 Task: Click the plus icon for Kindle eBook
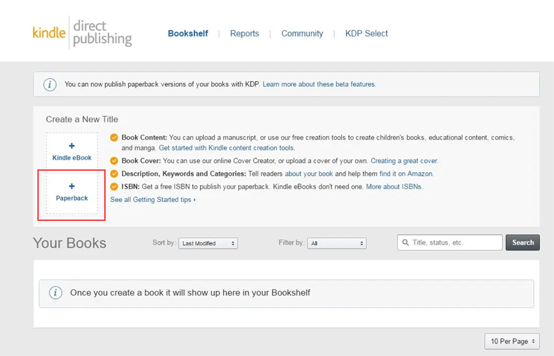coord(71,146)
